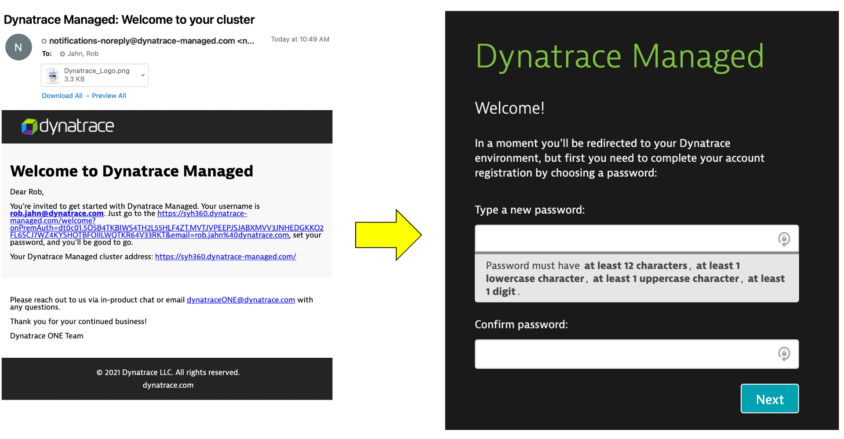Click the Dynatrace_Logo.png attachment file icon

(53, 75)
